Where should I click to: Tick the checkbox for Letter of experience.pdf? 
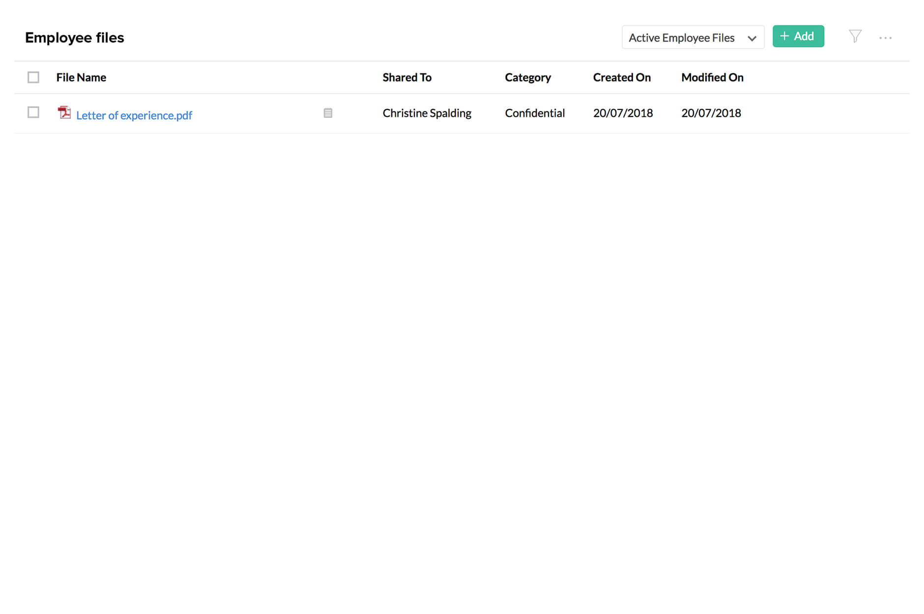33,112
